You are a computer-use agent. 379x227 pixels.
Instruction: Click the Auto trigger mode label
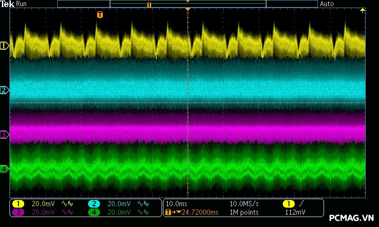[327, 4]
